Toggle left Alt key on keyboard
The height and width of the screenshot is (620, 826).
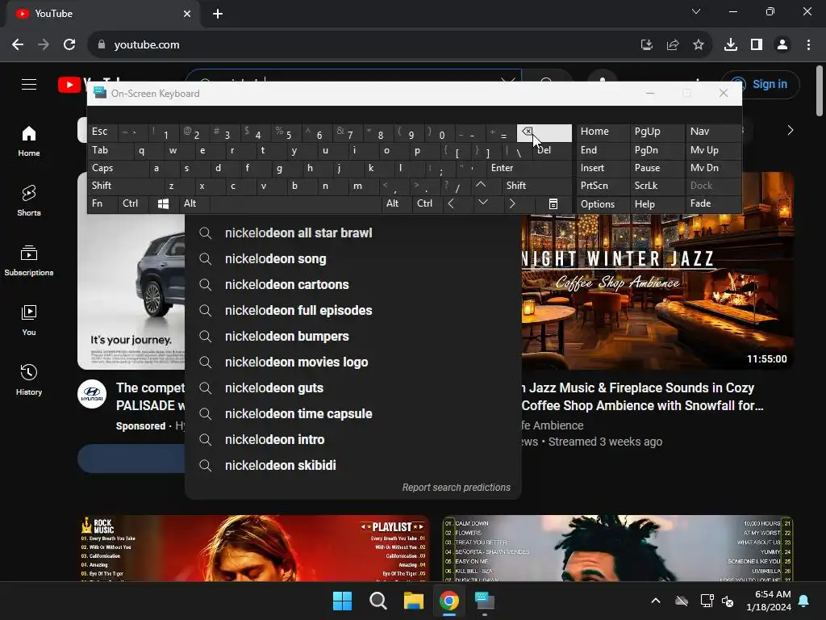click(x=194, y=204)
